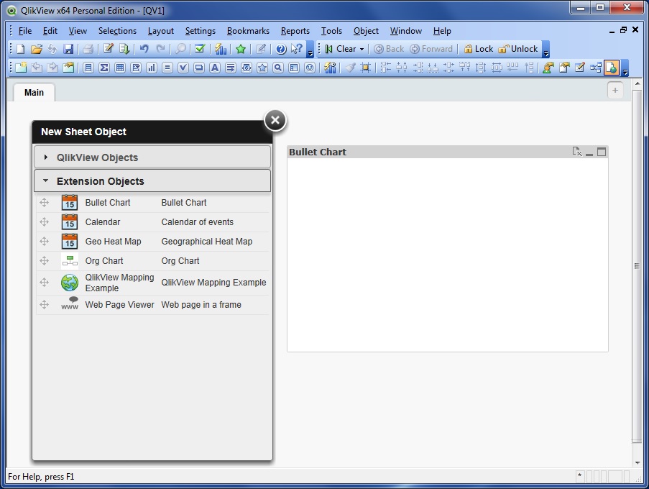Image resolution: width=649 pixels, height=489 pixels.
Task: Open Sheet Properties icon
Action: point(69,68)
